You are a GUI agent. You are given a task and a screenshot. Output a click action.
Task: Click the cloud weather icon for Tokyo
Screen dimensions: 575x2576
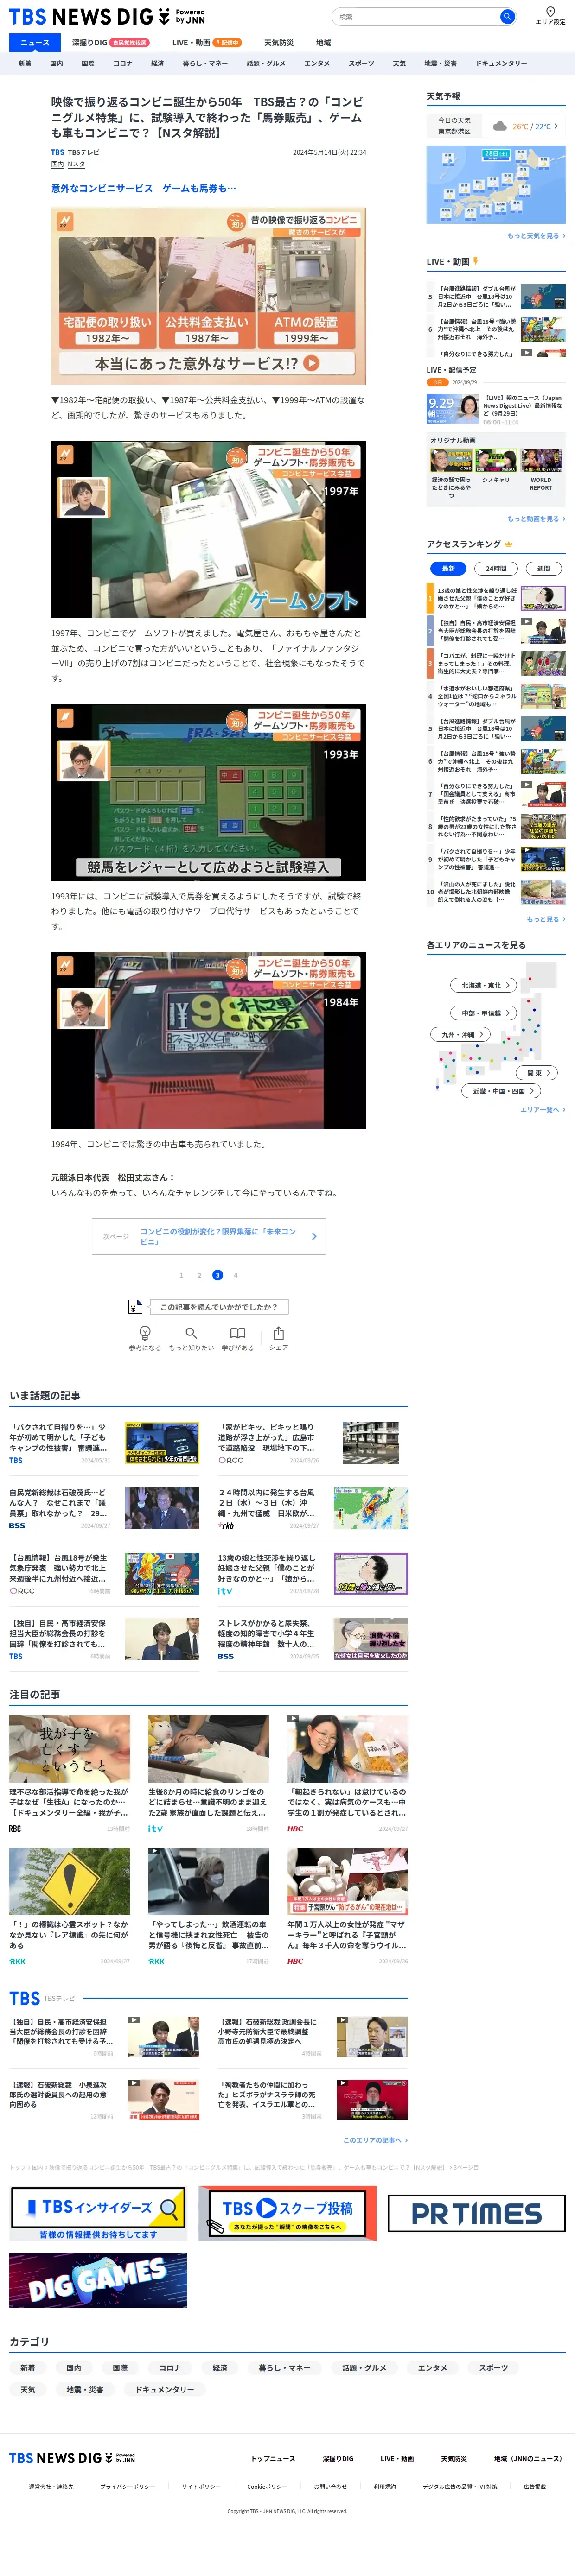(x=500, y=126)
